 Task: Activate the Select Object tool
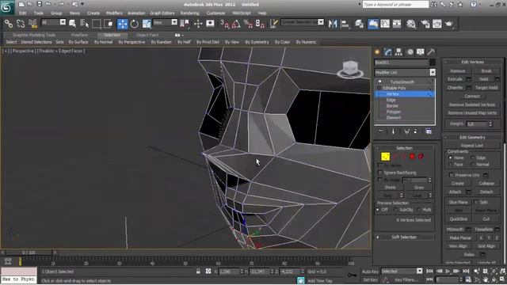(72, 24)
